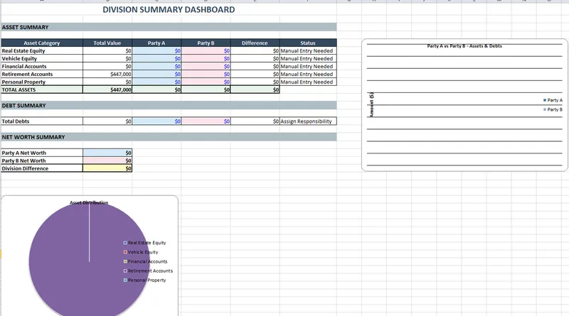
Task: Select Financial Accounts Party B input cell
Action: point(206,66)
